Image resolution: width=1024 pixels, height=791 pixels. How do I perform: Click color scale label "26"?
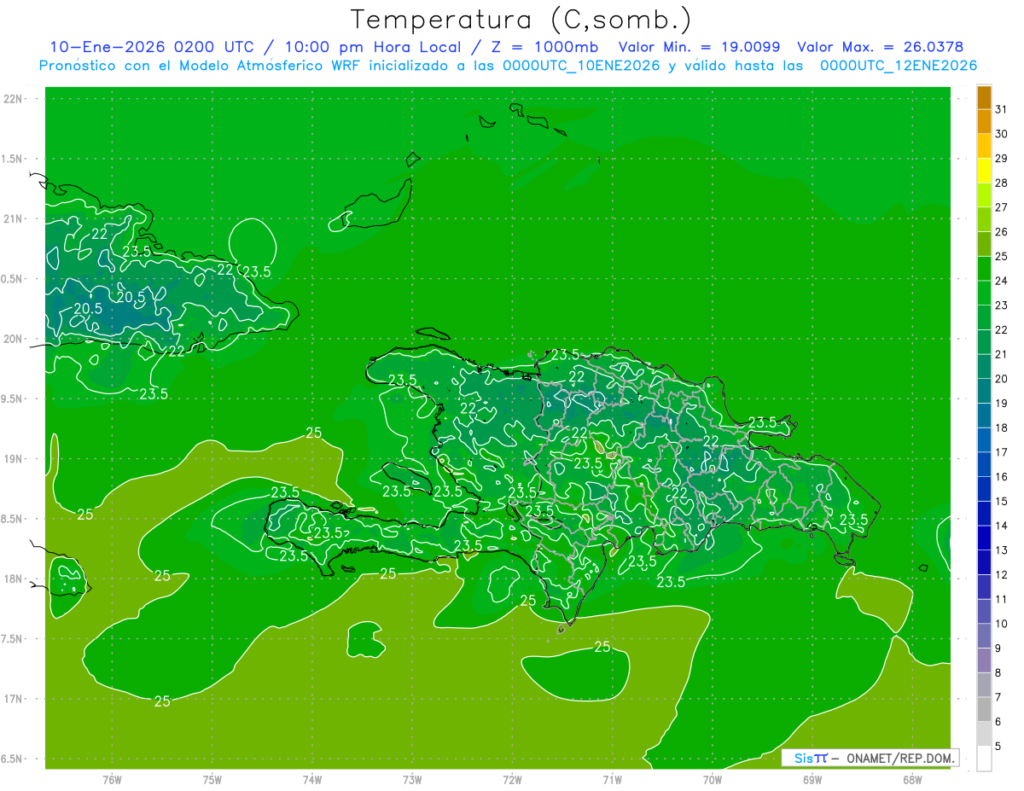point(1002,231)
